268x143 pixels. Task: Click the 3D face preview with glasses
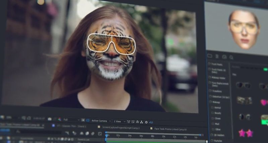click(244, 29)
